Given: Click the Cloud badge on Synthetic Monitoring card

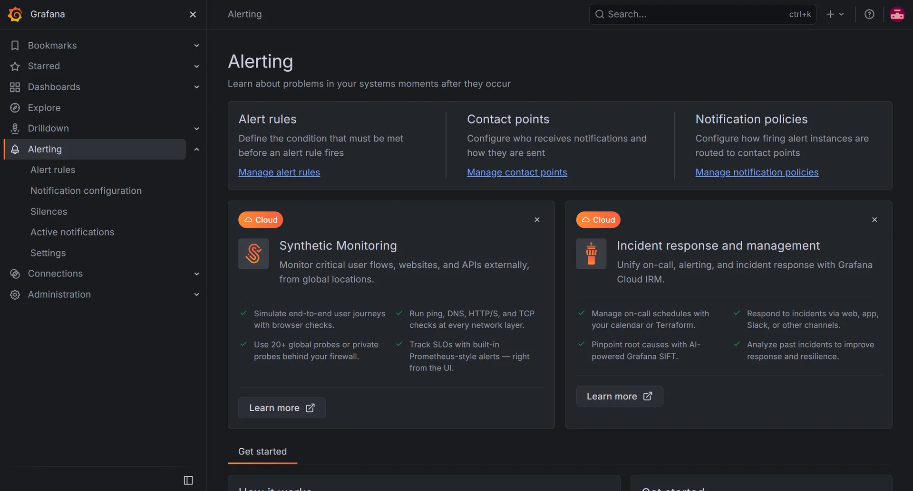Looking at the screenshot, I should pos(261,220).
